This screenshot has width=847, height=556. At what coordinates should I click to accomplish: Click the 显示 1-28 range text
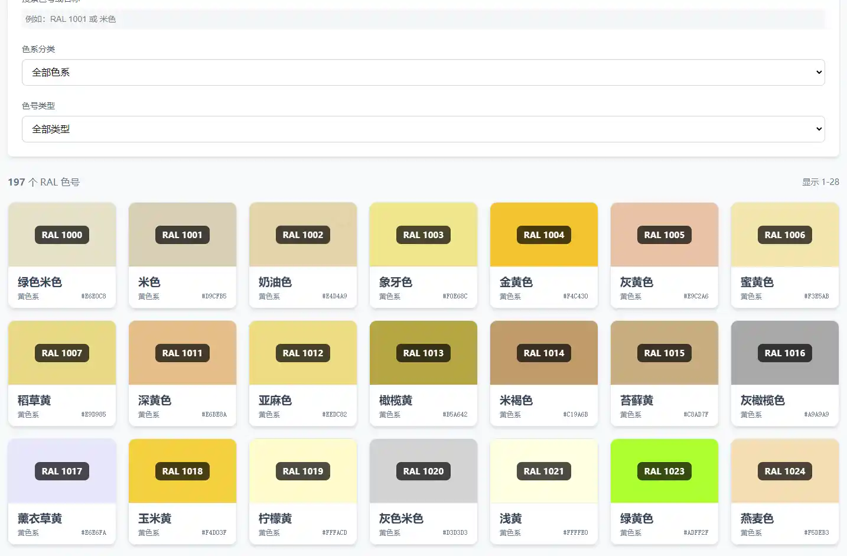tap(820, 182)
